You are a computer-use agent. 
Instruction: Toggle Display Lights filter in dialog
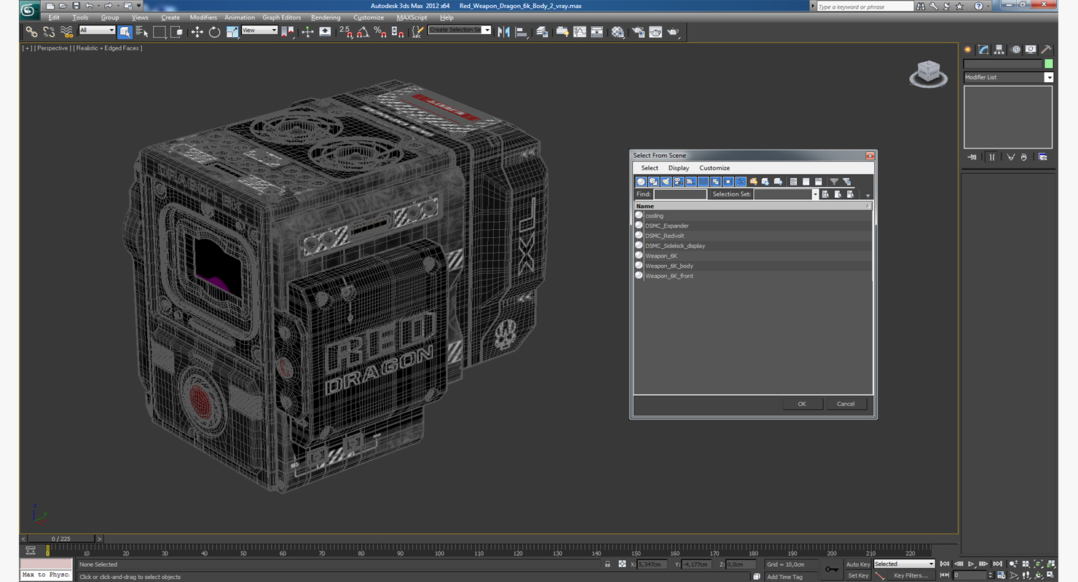tap(666, 182)
